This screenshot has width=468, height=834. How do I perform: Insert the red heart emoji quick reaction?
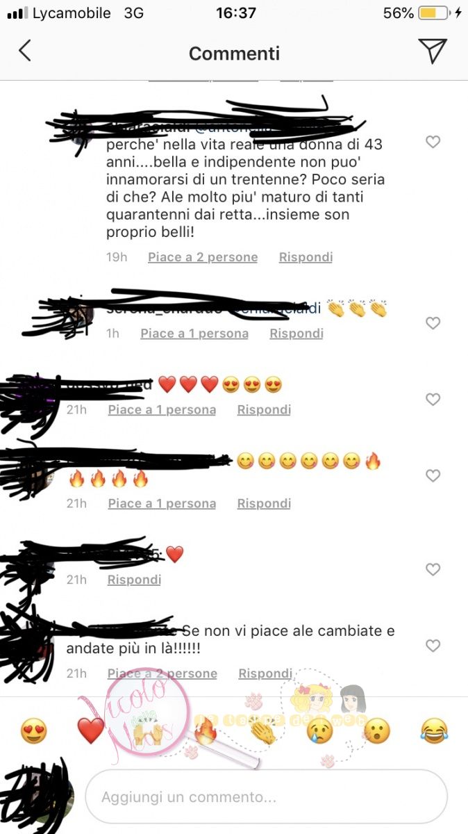click(x=90, y=730)
